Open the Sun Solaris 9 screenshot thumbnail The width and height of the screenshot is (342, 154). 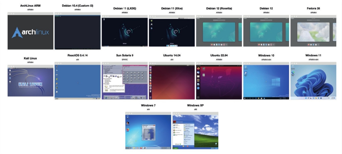[x=125, y=81]
